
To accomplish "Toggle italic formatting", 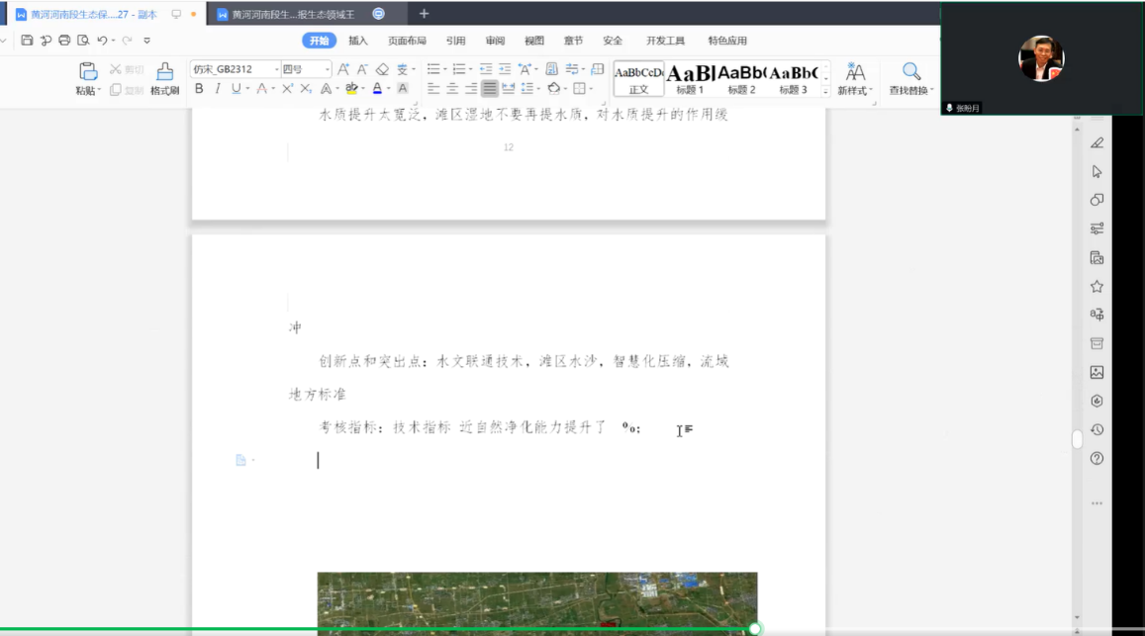I will [218, 89].
